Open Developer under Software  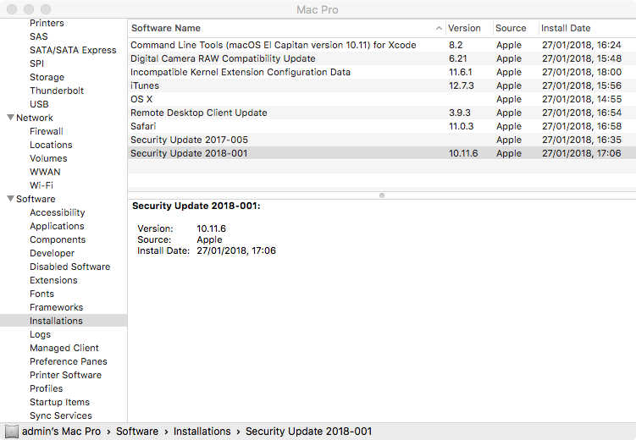coord(52,253)
